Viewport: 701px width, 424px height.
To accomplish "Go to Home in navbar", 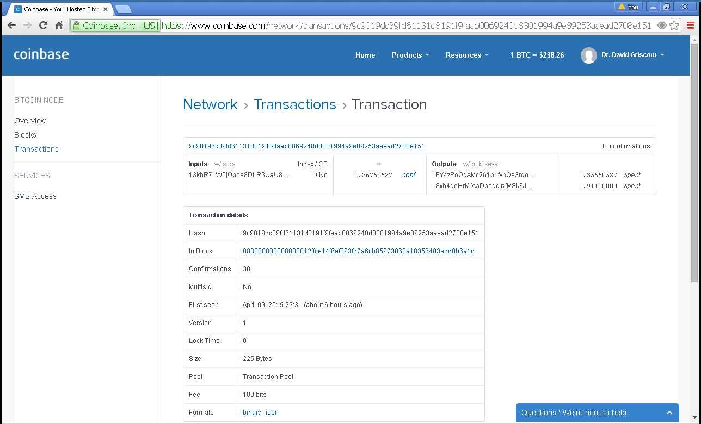I will pyautogui.click(x=365, y=55).
